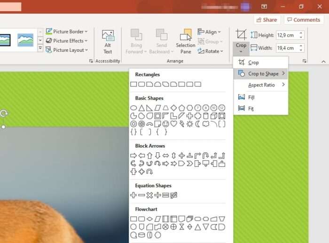
Task: Choose Fill in the crop menu
Action: pyautogui.click(x=260, y=97)
